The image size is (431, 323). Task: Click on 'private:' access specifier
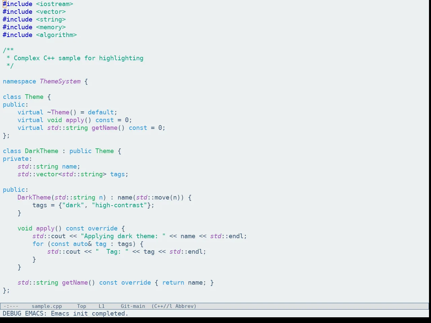pos(18,159)
